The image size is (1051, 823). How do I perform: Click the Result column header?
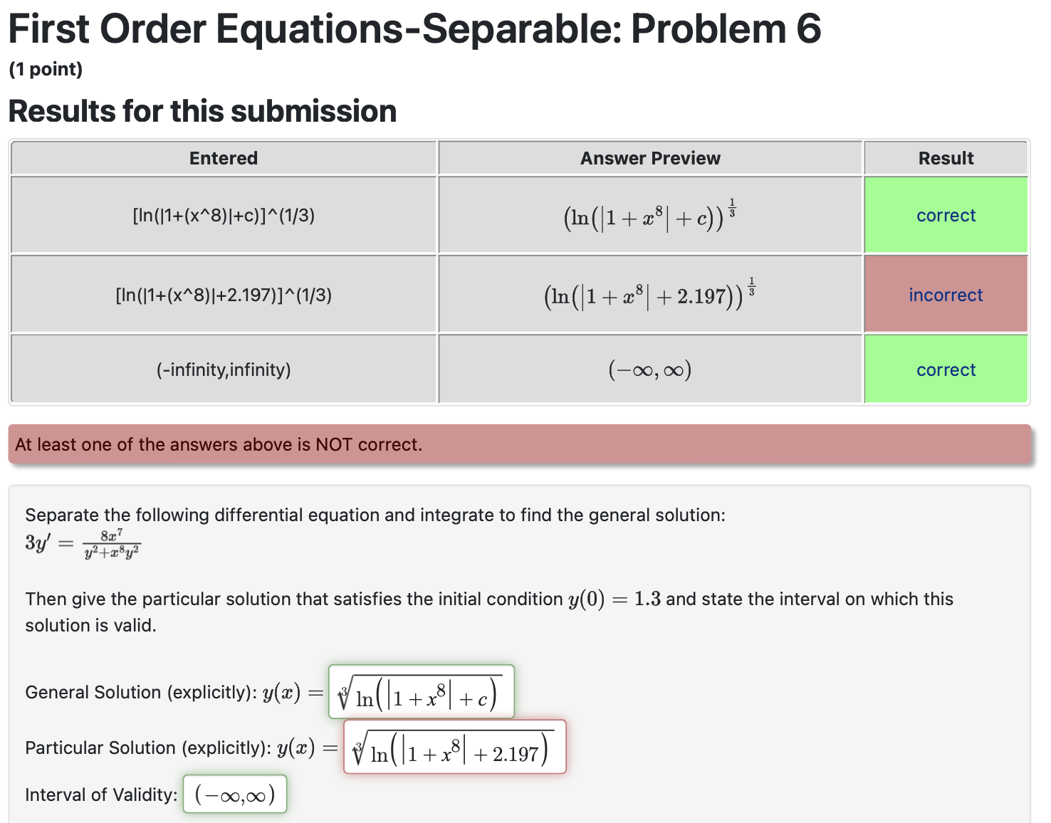tap(946, 157)
